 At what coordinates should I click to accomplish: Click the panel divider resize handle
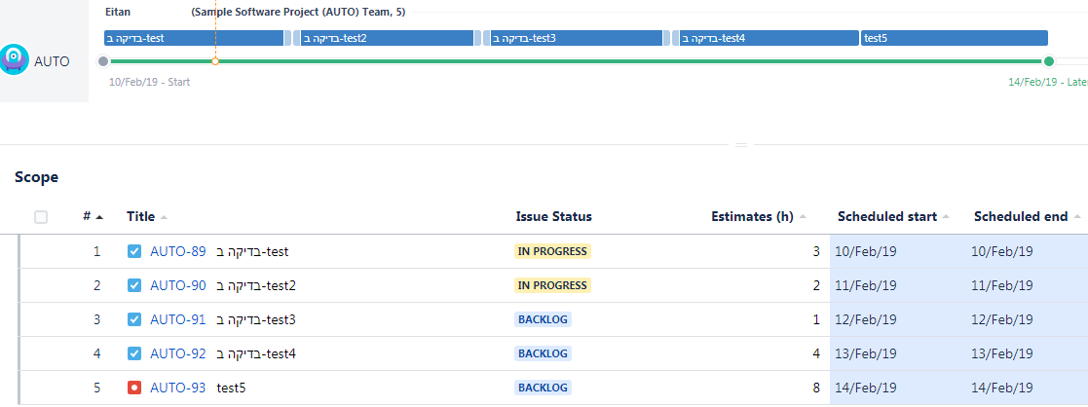(x=741, y=145)
